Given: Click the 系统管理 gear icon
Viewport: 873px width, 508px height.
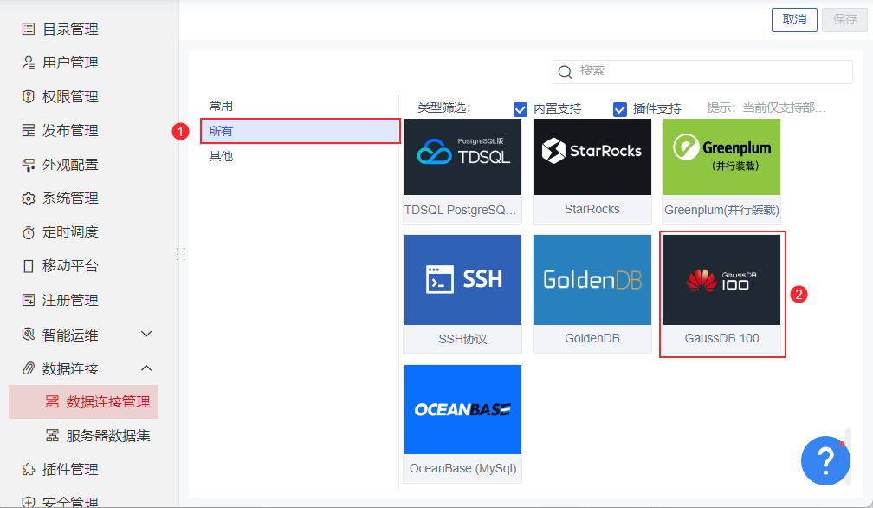Looking at the screenshot, I should tap(29, 199).
